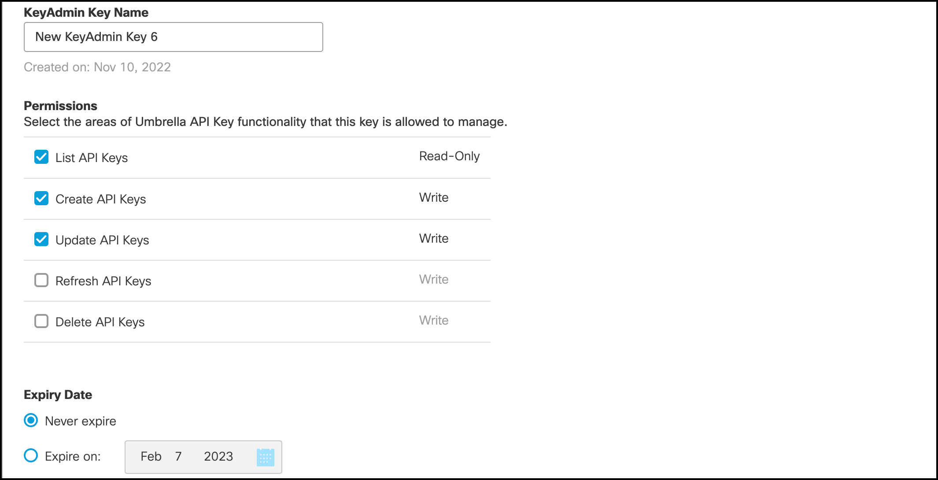
Task: Uncheck the List API Keys permission
Action: 41,157
